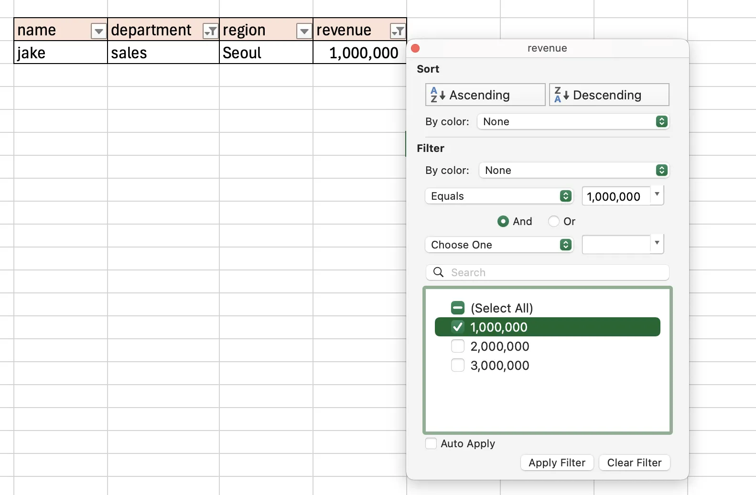Screen dimensions: 756x495
Task: Click the region column filter arrow
Action: [x=304, y=32]
